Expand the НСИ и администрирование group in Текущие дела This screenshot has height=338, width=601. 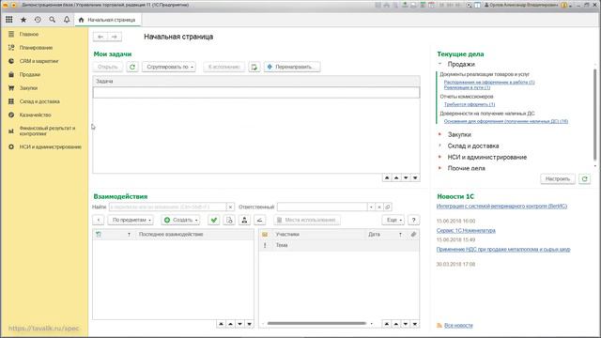(440, 157)
